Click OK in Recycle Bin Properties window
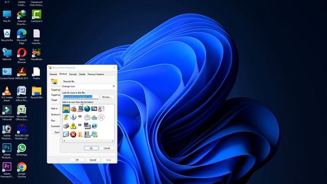327x184 pixels. [77, 160]
